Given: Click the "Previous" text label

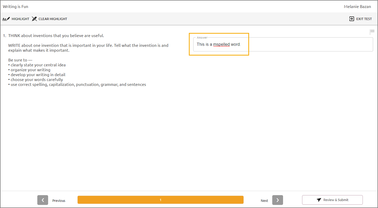Looking at the screenshot, I should click(59, 201).
